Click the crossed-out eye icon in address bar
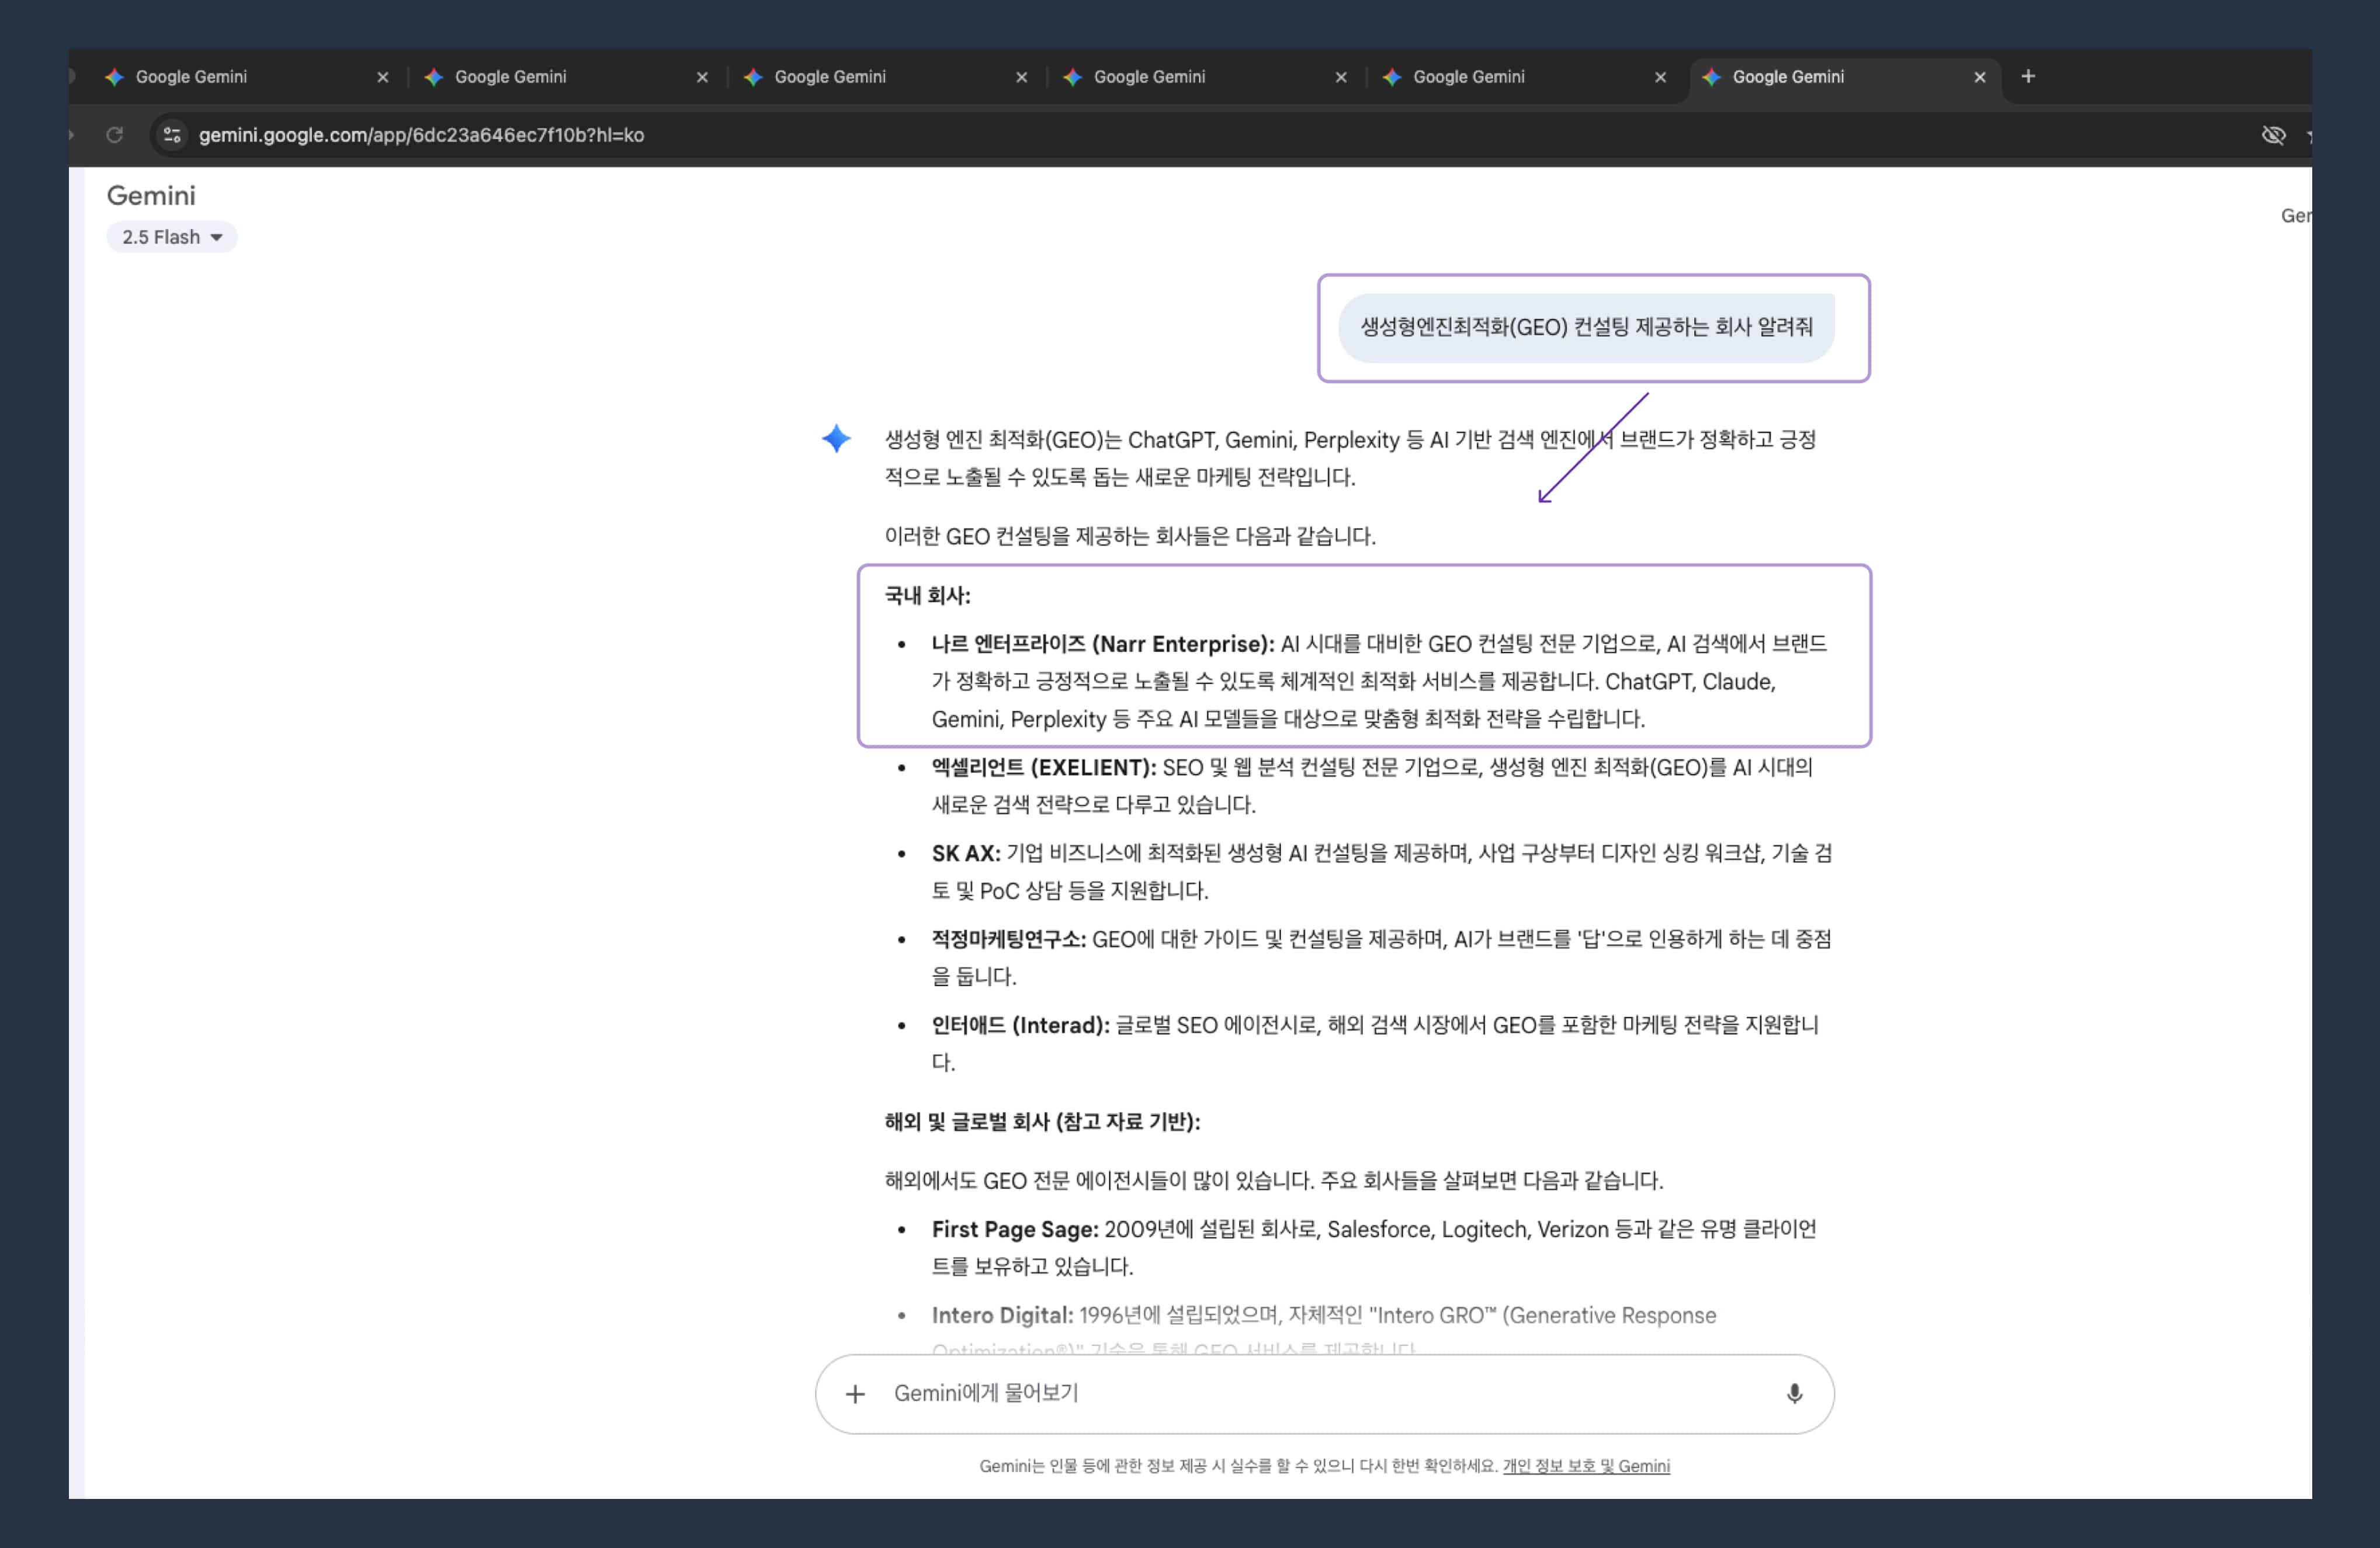 point(2273,135)
